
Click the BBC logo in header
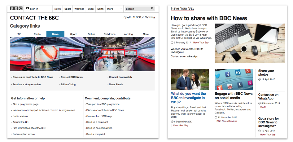(16, 8)
